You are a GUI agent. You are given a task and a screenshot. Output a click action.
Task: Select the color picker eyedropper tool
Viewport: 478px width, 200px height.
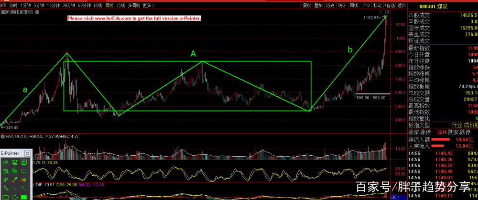point(15,180)
